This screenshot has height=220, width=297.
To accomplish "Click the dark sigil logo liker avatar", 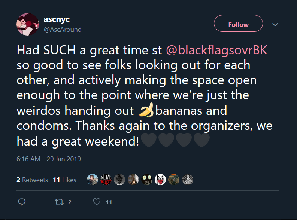I will click(x=119, y=180).
